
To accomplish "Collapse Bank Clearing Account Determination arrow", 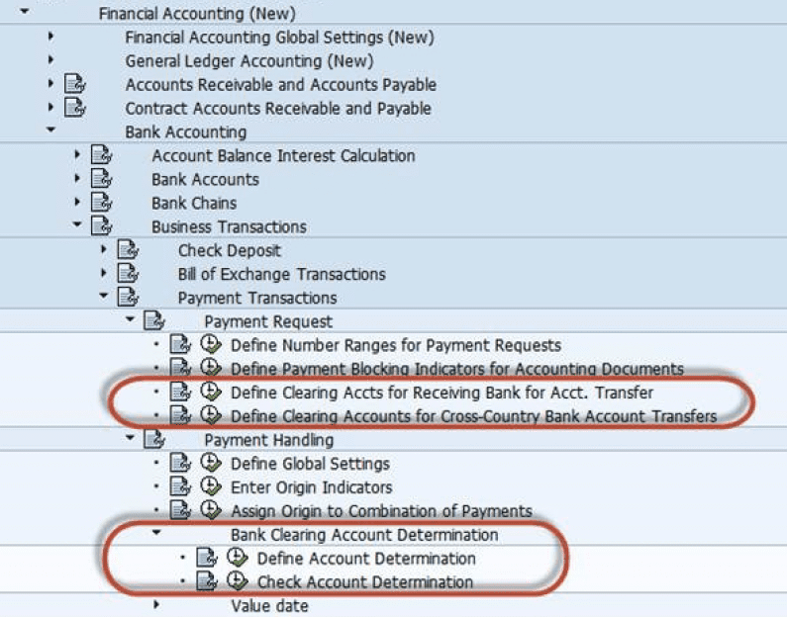I will (156, 534).
